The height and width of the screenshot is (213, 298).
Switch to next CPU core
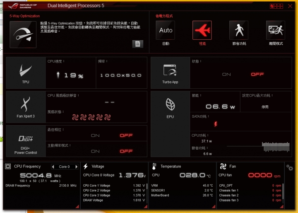click(76, 167)
